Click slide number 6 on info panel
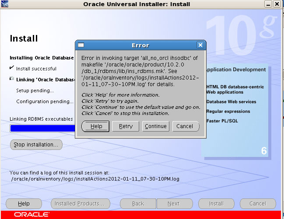This screenshot has height=219, width=284. (x=264, y=150)
